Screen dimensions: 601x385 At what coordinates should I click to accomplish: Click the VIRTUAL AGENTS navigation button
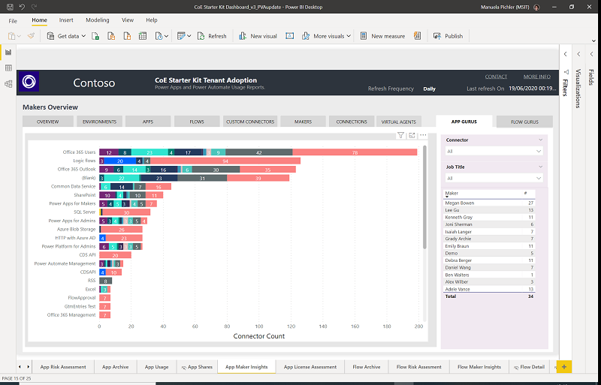pos(399,122)
